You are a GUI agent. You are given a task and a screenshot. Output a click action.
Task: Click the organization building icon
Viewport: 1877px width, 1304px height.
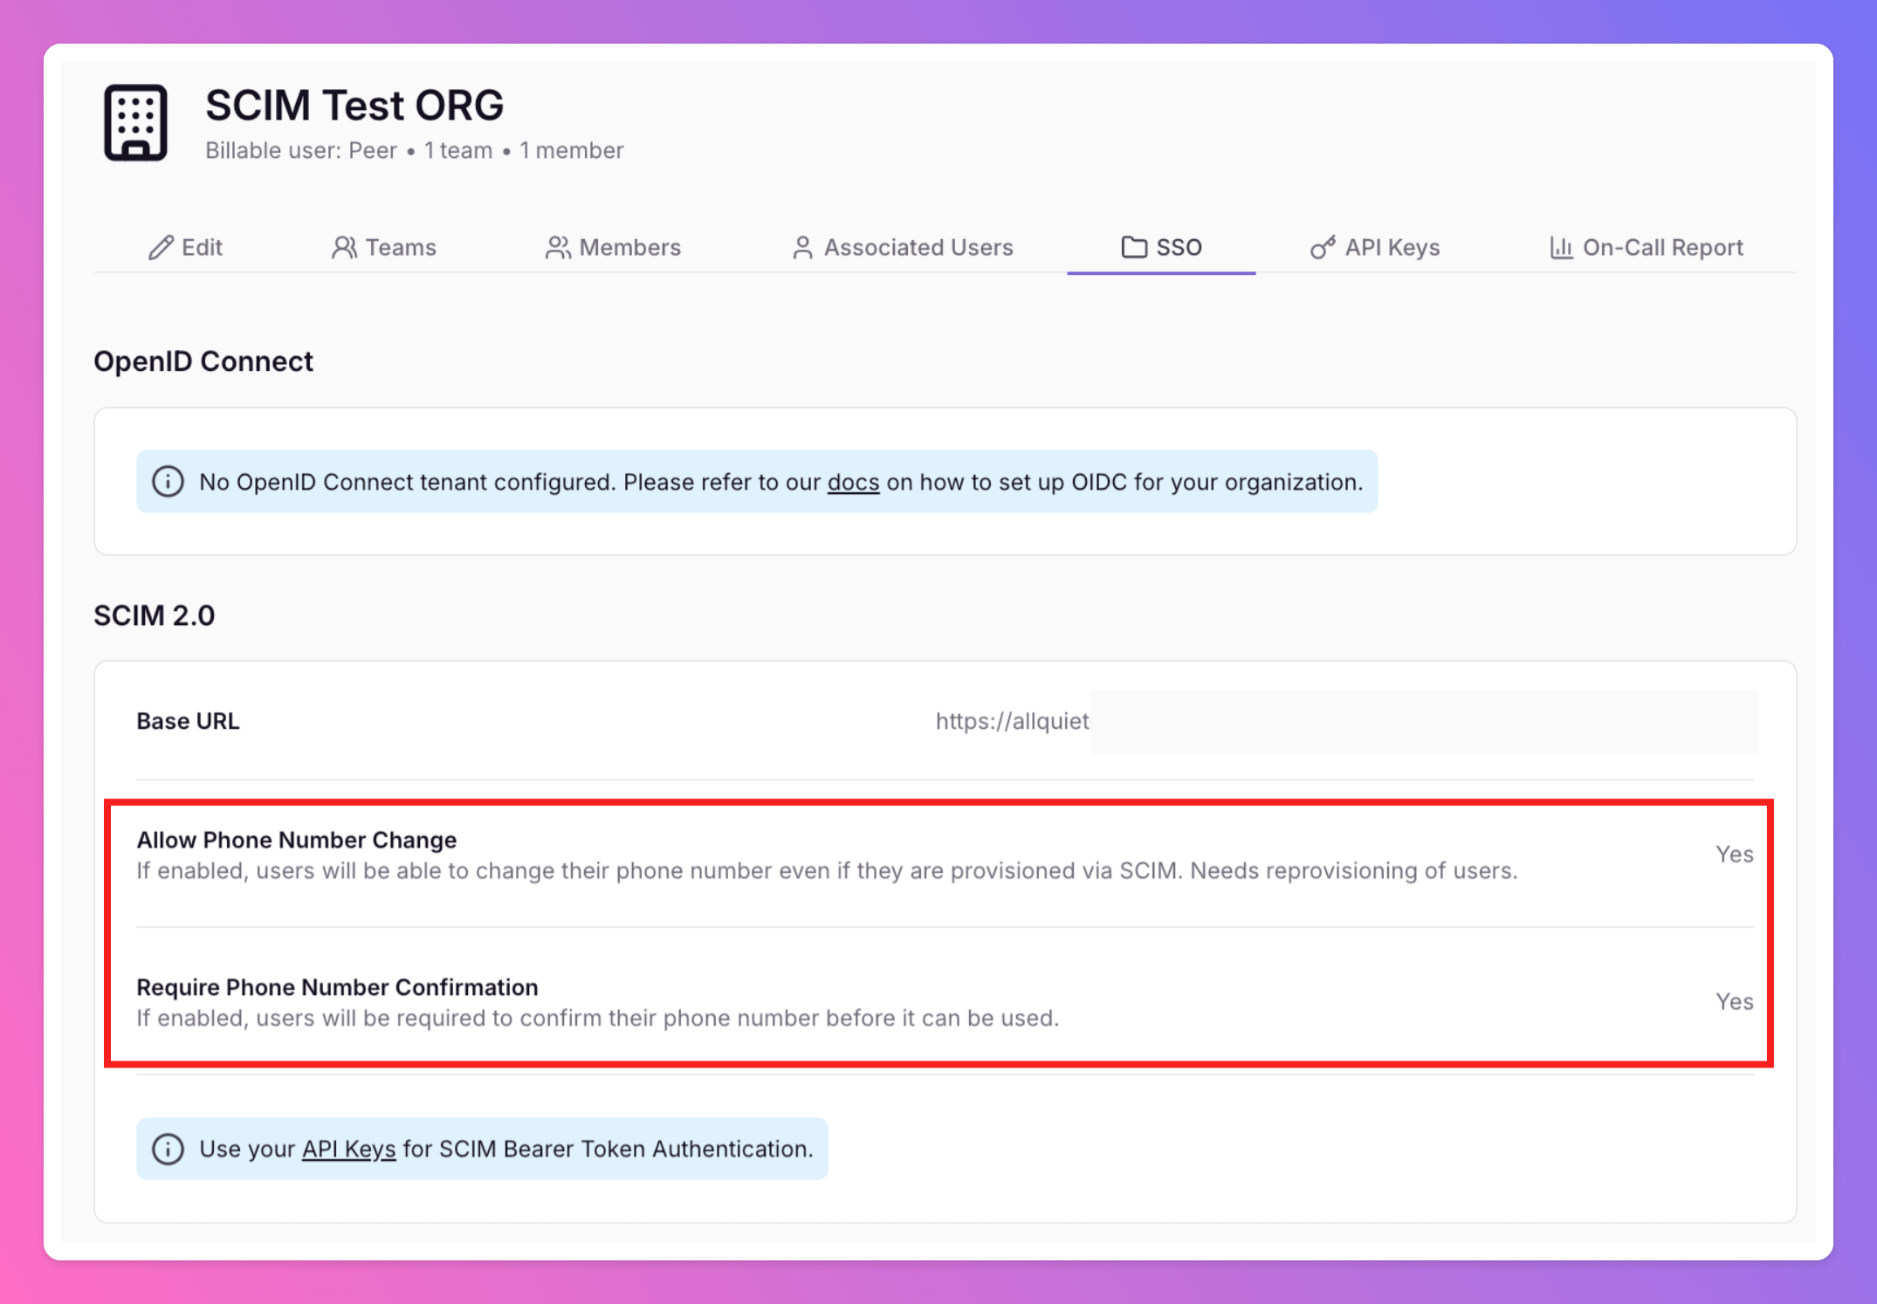pos(135,123)
